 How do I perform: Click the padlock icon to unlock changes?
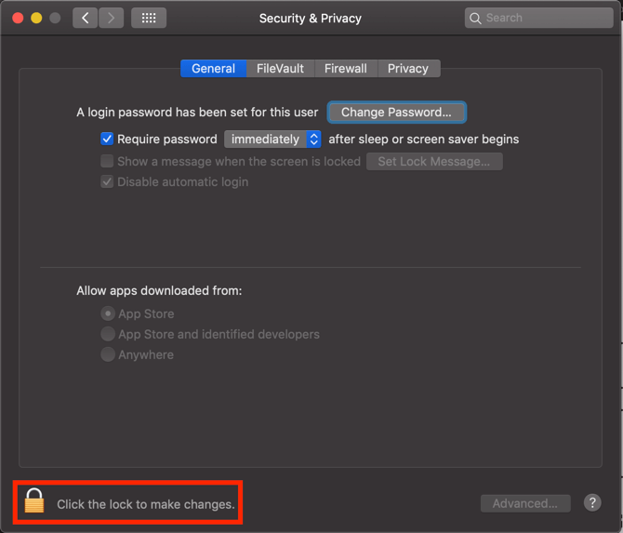[x=34, y=500]
